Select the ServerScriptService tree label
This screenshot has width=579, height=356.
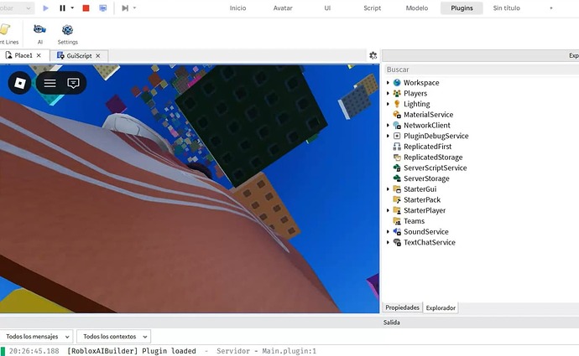pyautogui.click(x=435, y=168)
